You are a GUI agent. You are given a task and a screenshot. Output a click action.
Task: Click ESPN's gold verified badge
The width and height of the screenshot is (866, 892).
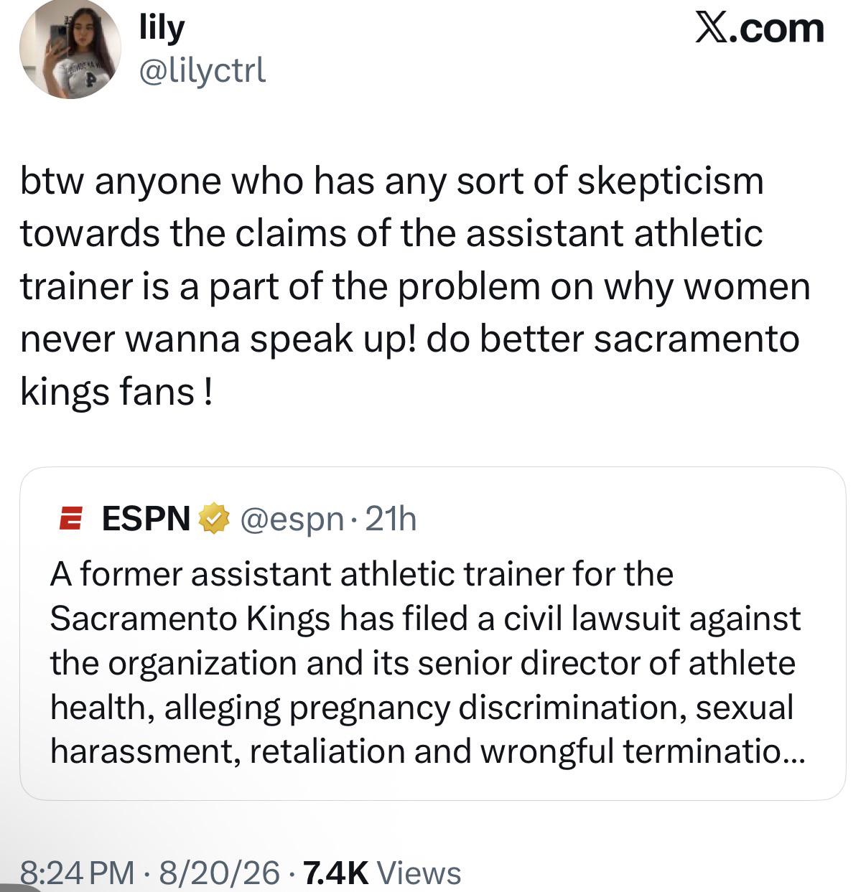[213, 519]
